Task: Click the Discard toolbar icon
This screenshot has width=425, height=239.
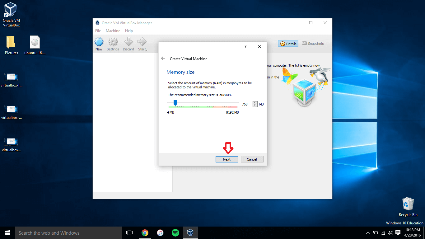Action: [x=128, y=44]
